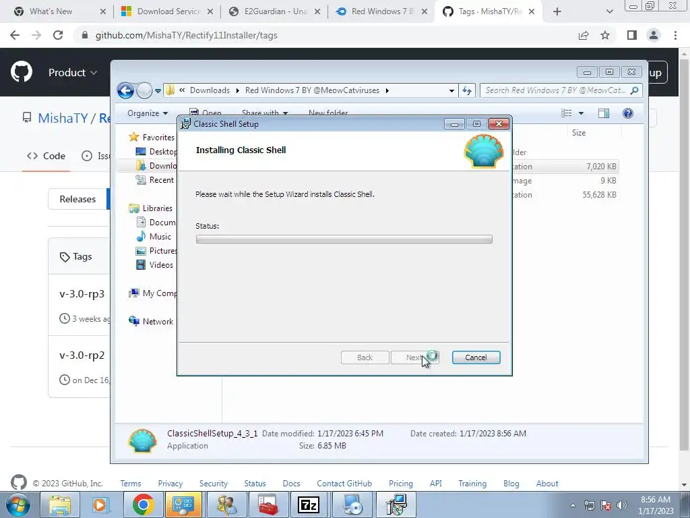Viewport: 690px width, 518px height.
Task: Open Windows Explorer from the taskbar
Action: click(60, 505)
